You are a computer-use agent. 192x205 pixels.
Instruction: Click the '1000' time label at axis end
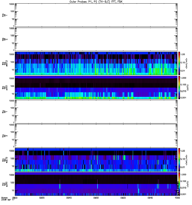pos(177,198)
